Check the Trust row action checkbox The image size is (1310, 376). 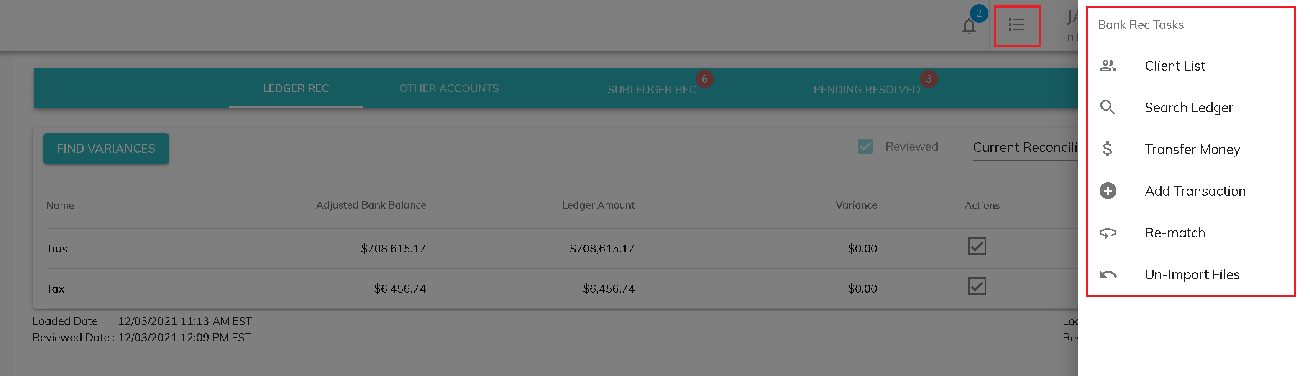(976, 247)
